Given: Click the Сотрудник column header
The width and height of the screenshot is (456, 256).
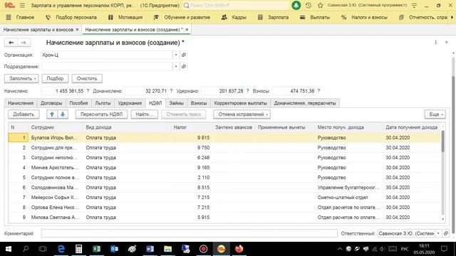Looking at the screenshot, I should pyautogui.click(x=43, y=127).
